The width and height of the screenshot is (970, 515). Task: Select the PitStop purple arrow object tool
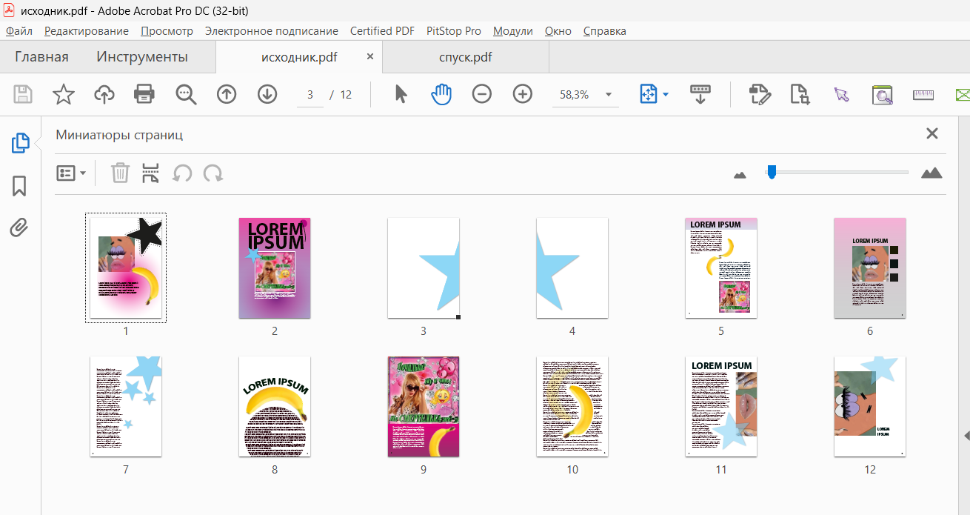pyautogui.click(x=841, y=94)
